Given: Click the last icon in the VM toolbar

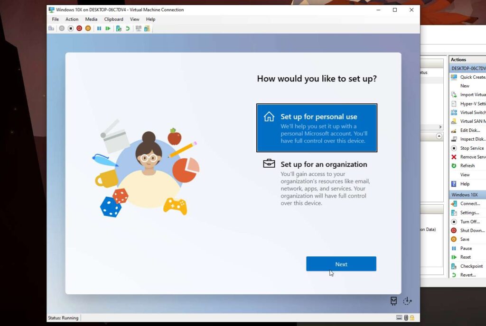Looking at the screenshot, I should (x=147, y=28).
